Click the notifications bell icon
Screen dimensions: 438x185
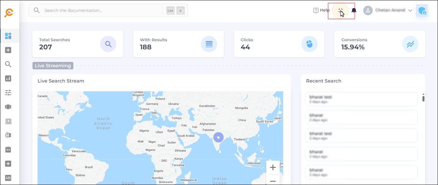point(354,10)
